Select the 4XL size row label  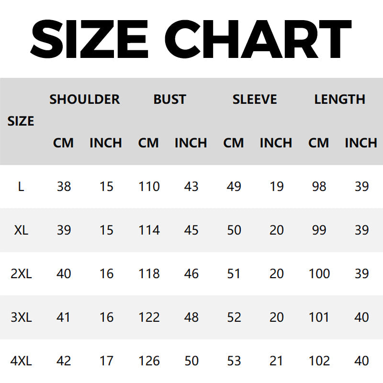pyautogui.click(x=21, y=361)
